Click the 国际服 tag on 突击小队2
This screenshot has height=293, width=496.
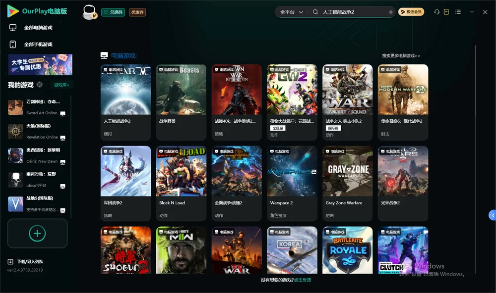click(333, 128)
